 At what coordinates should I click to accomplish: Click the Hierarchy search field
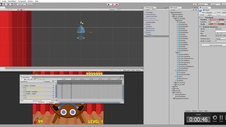click(160, 10)
